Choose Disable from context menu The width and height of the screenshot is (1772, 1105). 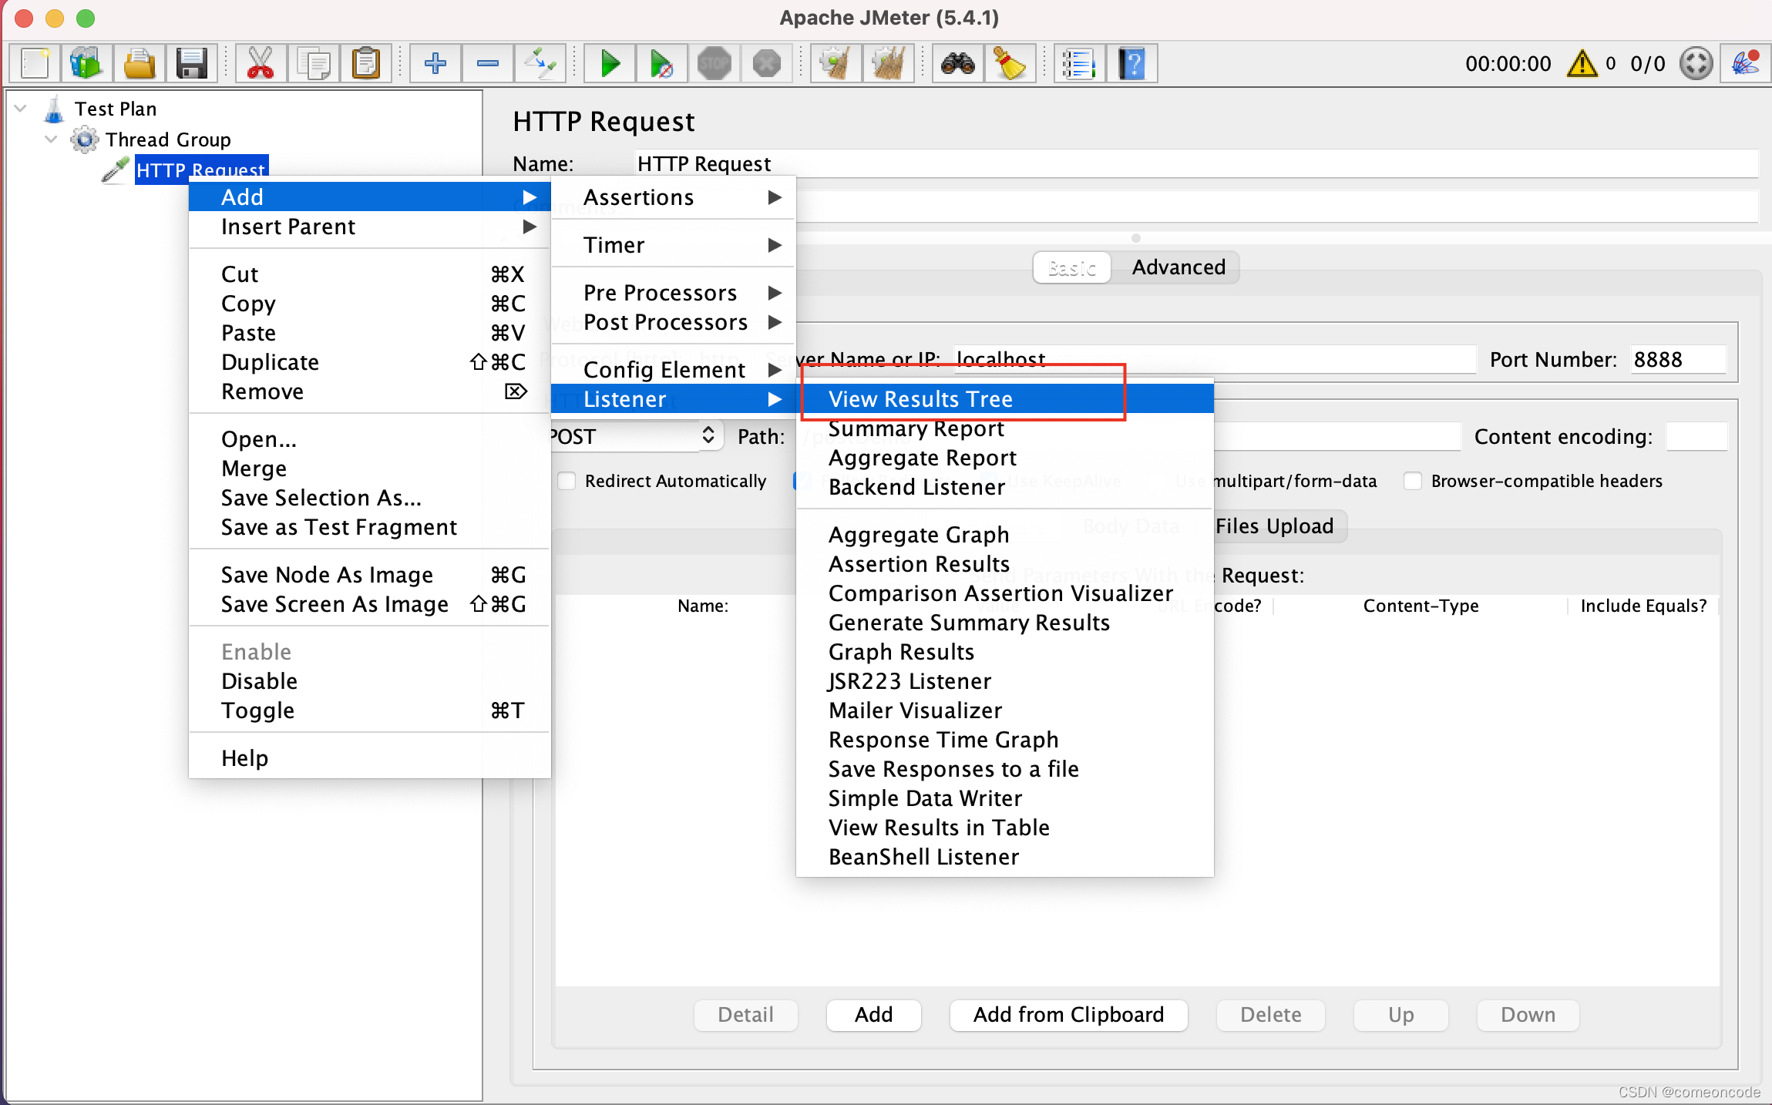(x=369, y=681)
